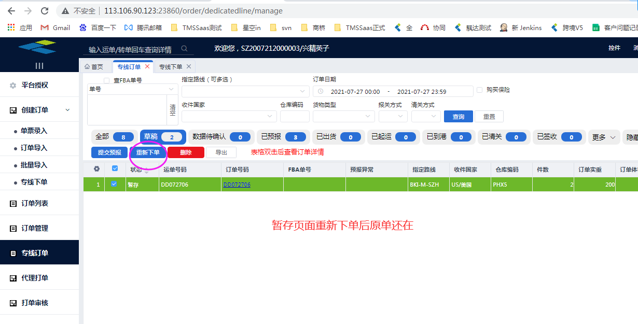The height and width of the screenshot is (324, 638).
Task: Toggle the select-all checkbox in table header
Action: [x=115, y=168]
